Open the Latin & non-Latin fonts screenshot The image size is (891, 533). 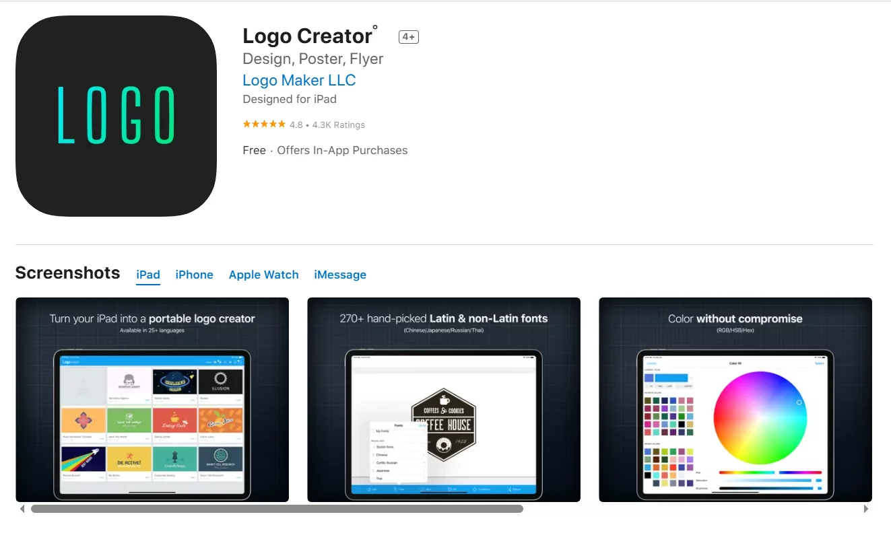pos(444,400)
